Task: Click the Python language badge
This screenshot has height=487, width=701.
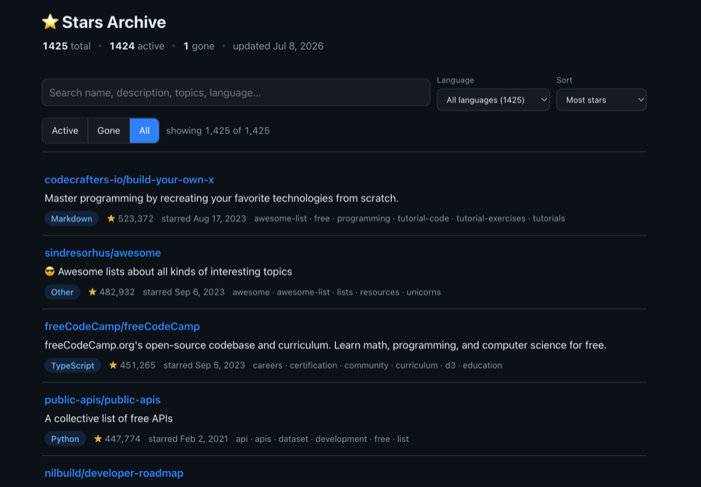Action: click(x=65, y=438)
